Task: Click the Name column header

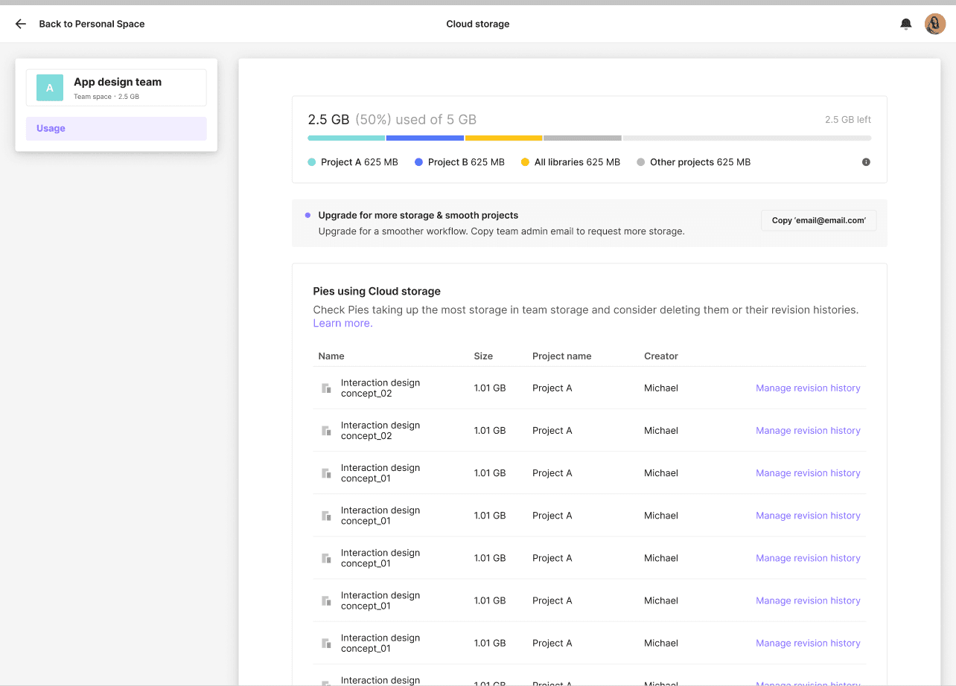Action: pos(331,356)
